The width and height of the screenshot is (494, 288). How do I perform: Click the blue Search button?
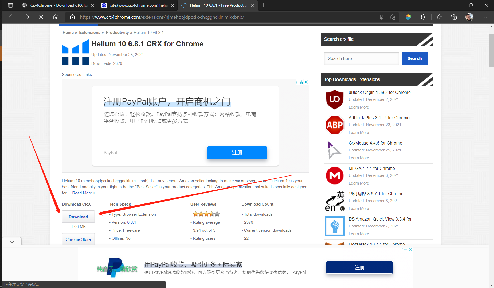coord(415,59)
